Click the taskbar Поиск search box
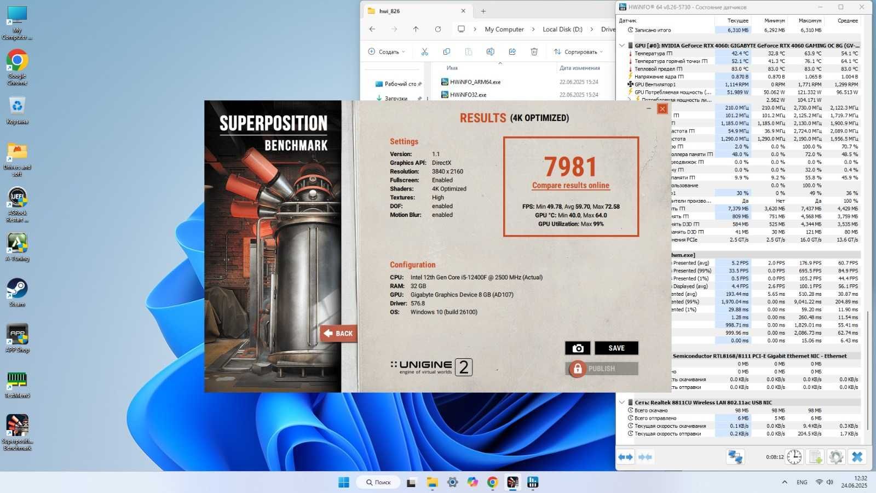 coord(378,482)
